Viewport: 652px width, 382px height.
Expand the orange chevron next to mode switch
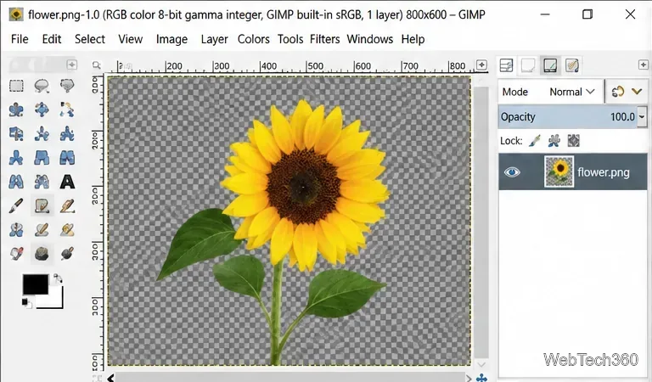(637, 92)
